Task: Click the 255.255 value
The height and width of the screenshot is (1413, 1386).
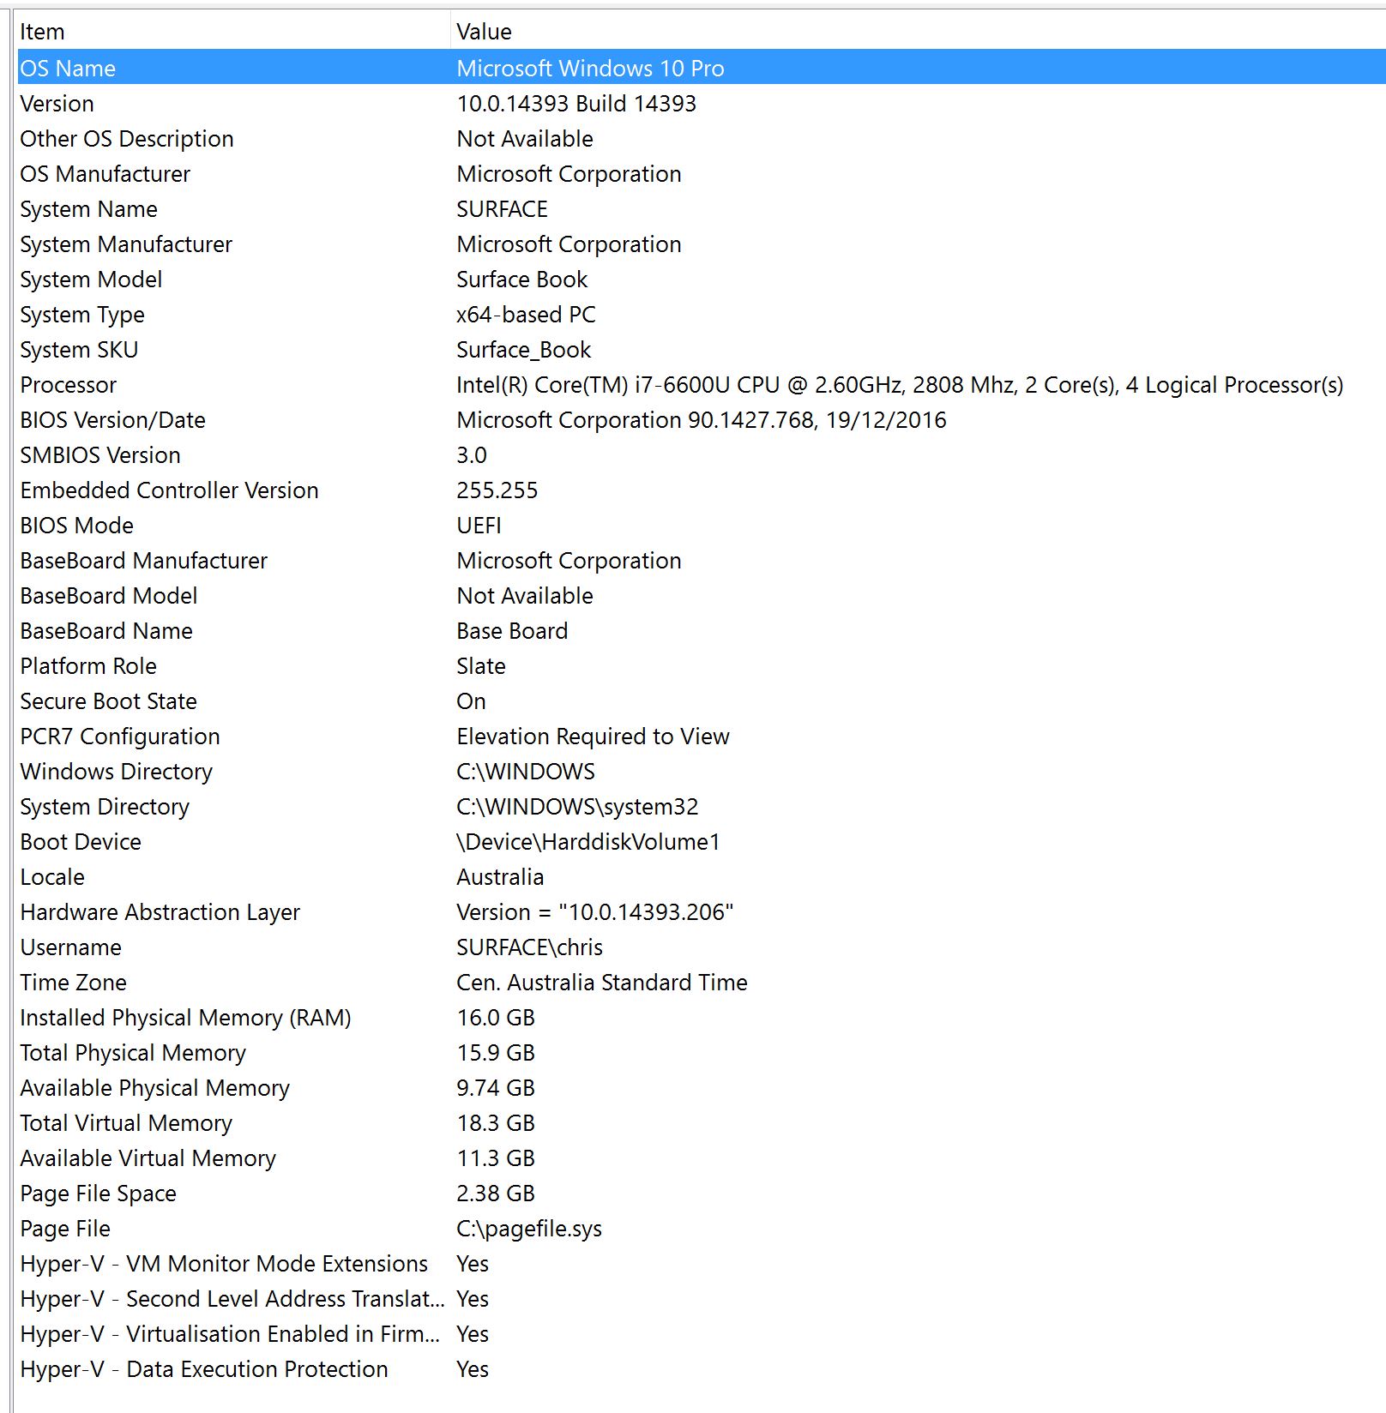Action: (497, 490)
